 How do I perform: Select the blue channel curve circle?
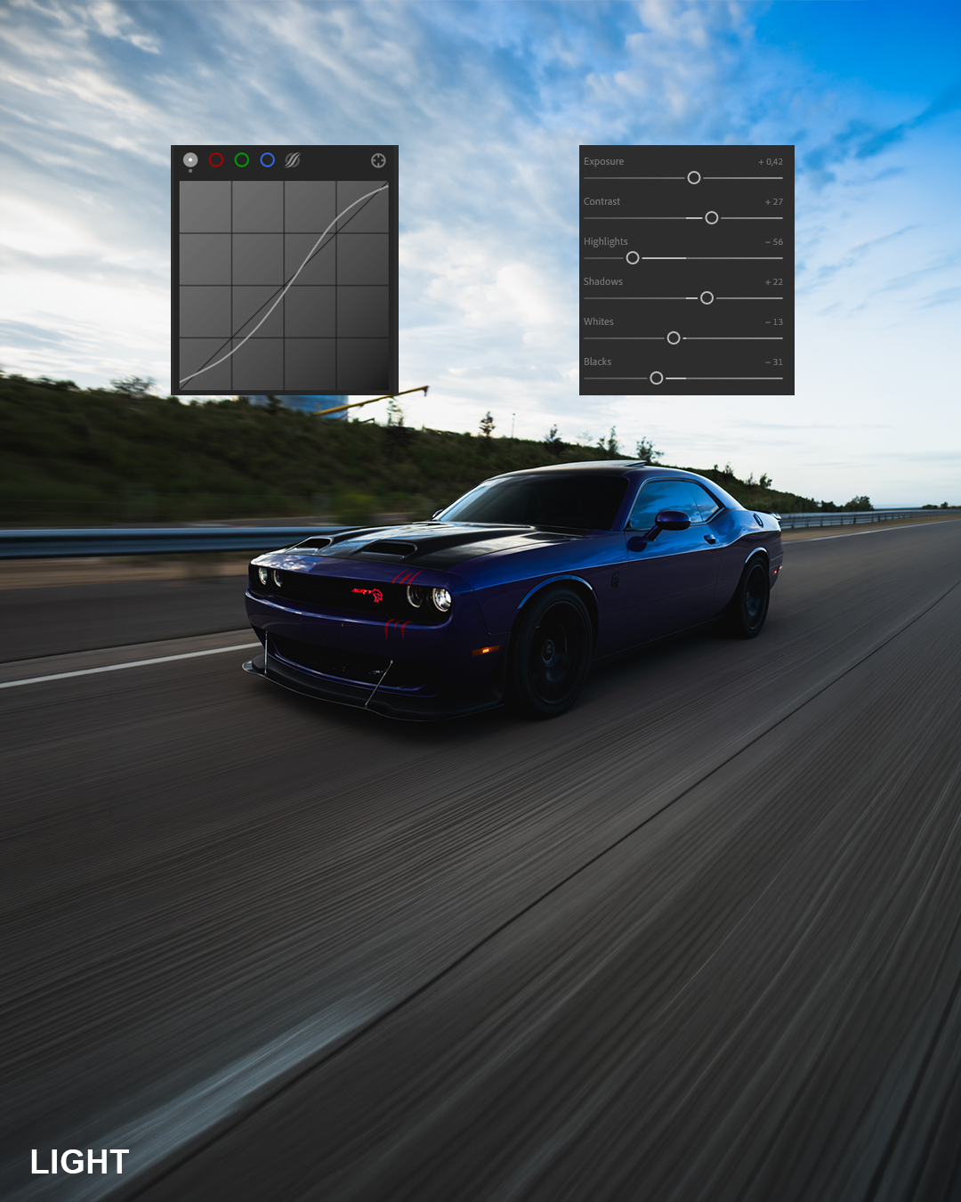pyautogui.click(x=268, y=160)
